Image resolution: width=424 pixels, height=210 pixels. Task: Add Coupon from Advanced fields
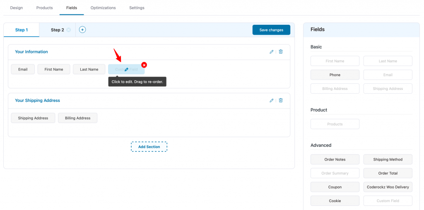(335, 187)
